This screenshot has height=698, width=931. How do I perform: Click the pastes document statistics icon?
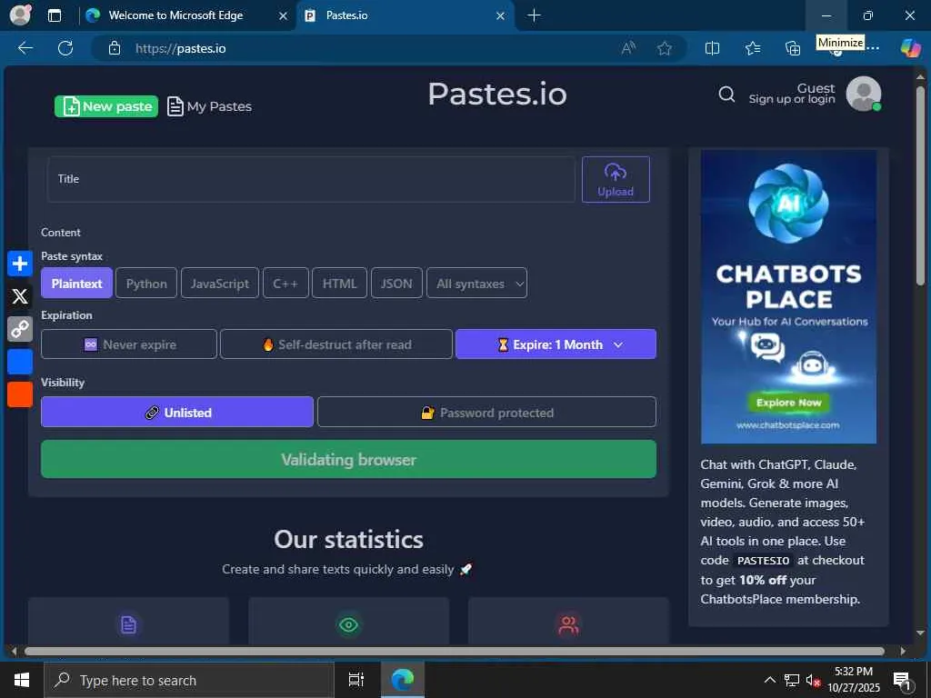tap(128, 624)
